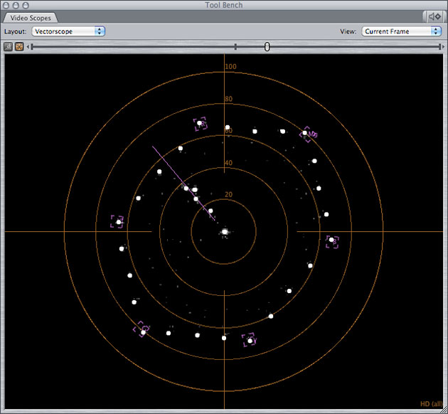
Task: Select the Blue color target box
Action: click(x=332, y=240)
